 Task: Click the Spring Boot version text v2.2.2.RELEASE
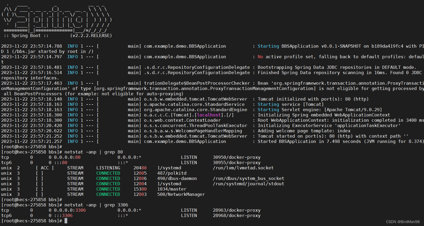pyautogui.click(x=91, y=35)
